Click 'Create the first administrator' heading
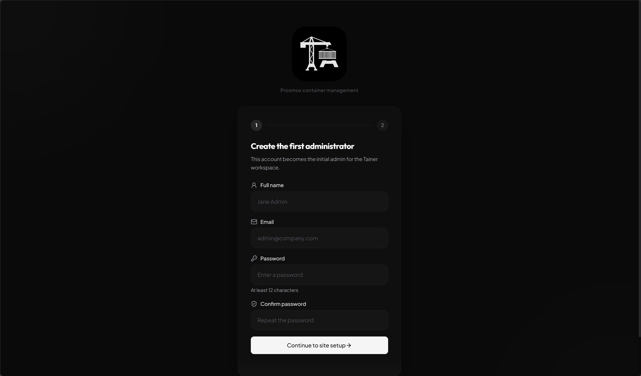The width and height of the screenshot is (641, 376). [x=302, y=146]
